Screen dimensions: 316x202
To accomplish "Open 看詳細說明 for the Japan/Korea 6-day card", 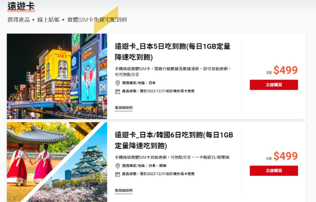I will 124,191.
